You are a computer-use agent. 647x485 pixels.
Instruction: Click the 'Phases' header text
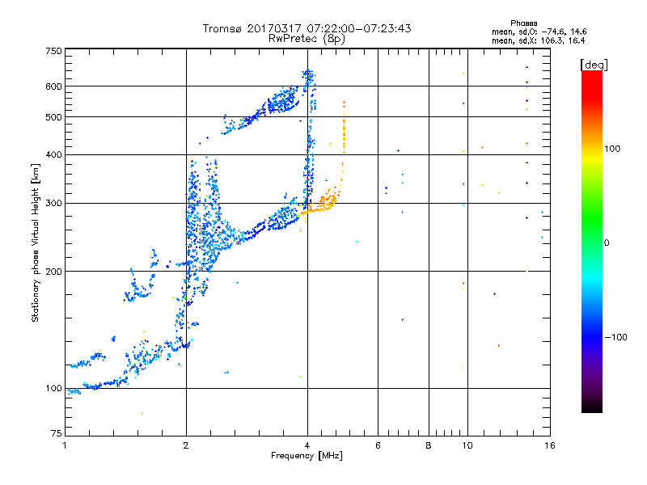523,23
